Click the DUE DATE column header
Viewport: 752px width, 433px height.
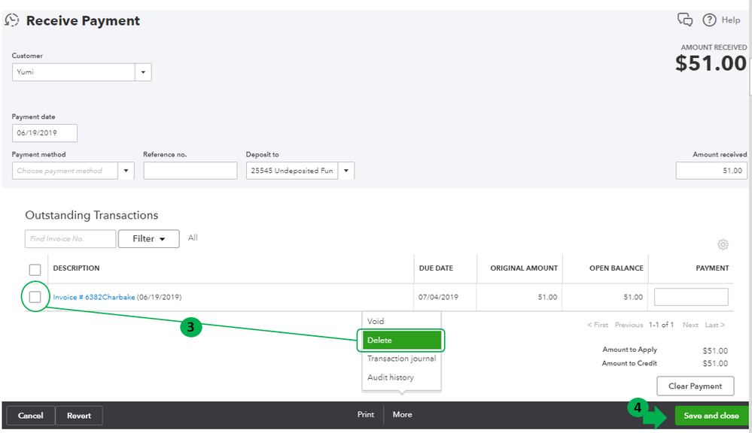click(436, 268)
